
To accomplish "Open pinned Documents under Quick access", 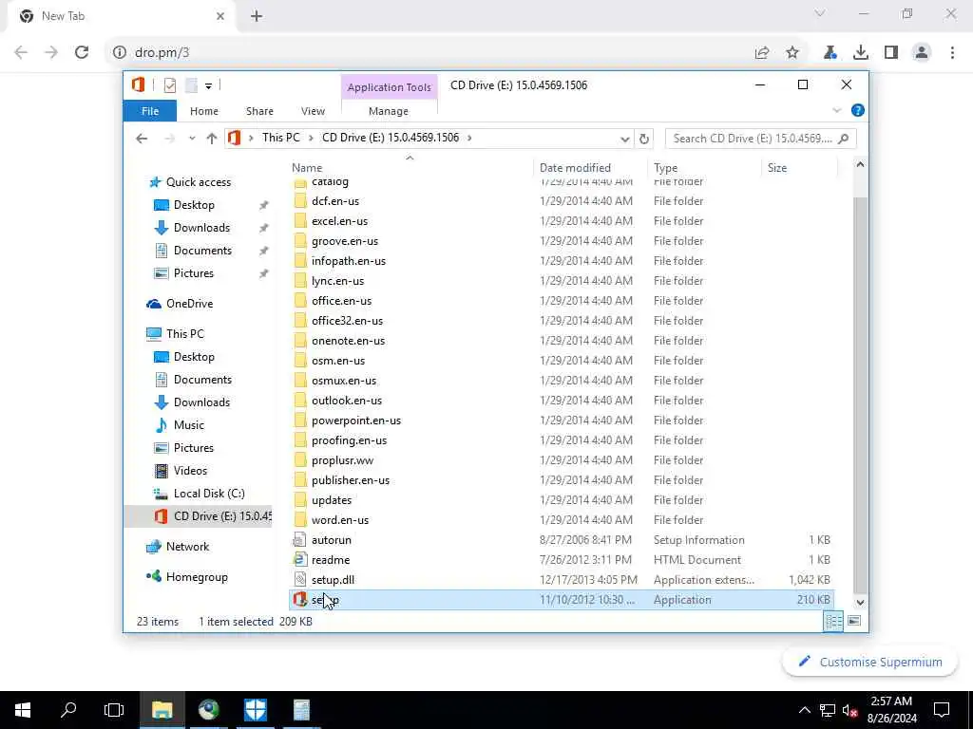I will click(203, 251).
